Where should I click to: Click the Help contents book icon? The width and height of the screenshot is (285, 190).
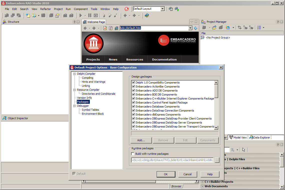pos(147,15)
